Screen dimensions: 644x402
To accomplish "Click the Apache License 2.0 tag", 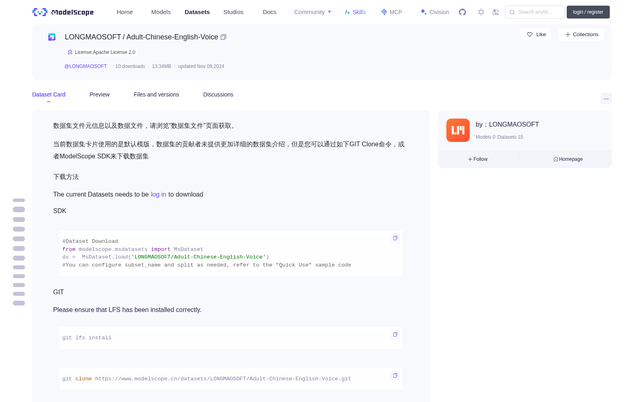I will coord(101,52).
